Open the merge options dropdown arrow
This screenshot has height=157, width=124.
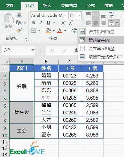[117, 23]
